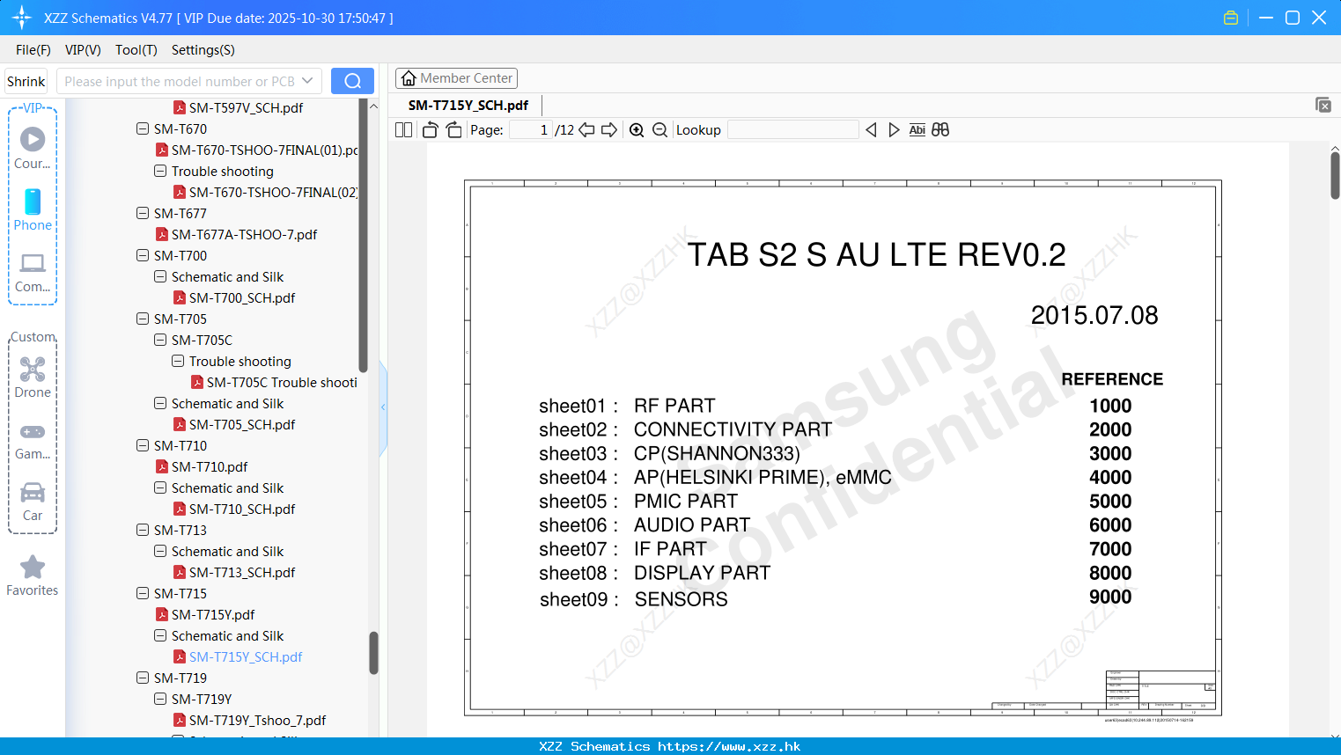
Task: Close all tabs icon at right
Action: point(1323,105)
